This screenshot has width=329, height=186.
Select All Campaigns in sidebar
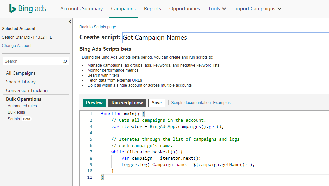pos(21,73)
